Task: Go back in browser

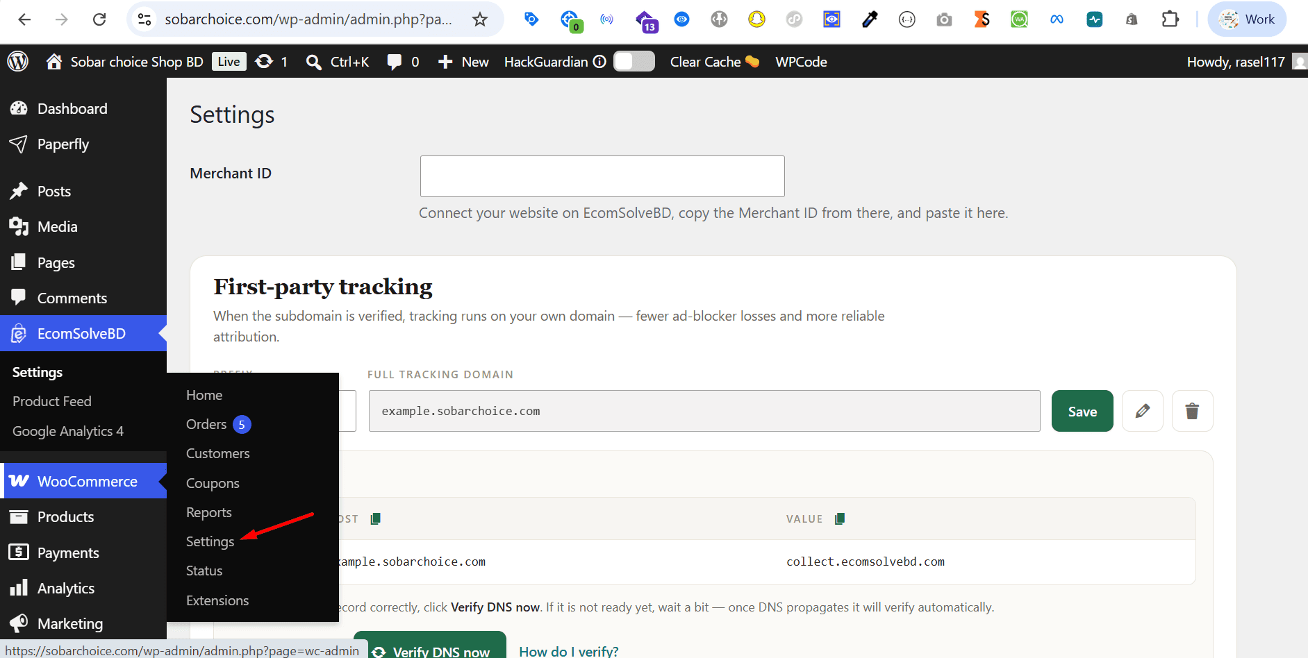Action: tap(24, 19)
